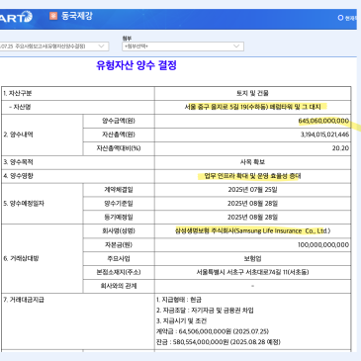
Task: Click the 잔금 580,554,000,000원 line
Action: (x=219, y=342)
